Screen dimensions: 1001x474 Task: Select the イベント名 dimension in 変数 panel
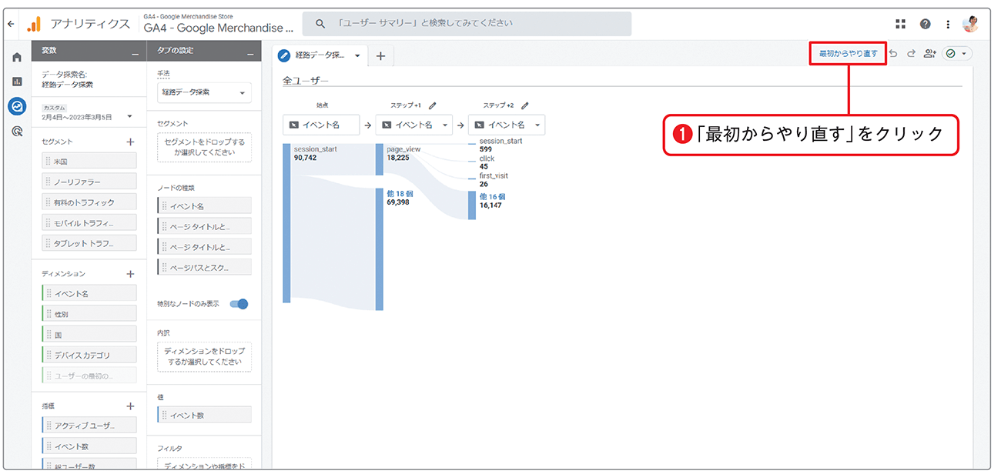click(90, 293)
